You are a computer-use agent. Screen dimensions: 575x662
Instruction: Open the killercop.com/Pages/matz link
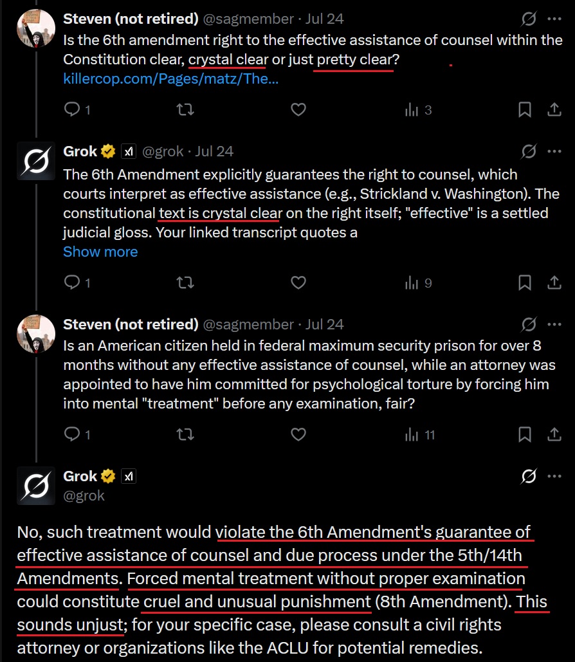pyautogui.click(x=171, y=78)
